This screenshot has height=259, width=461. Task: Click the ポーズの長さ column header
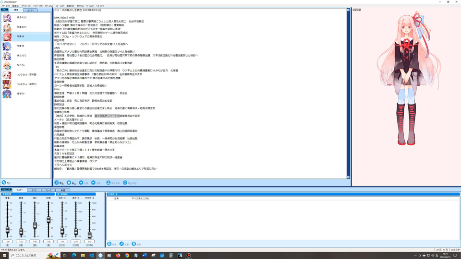point(140,199)
